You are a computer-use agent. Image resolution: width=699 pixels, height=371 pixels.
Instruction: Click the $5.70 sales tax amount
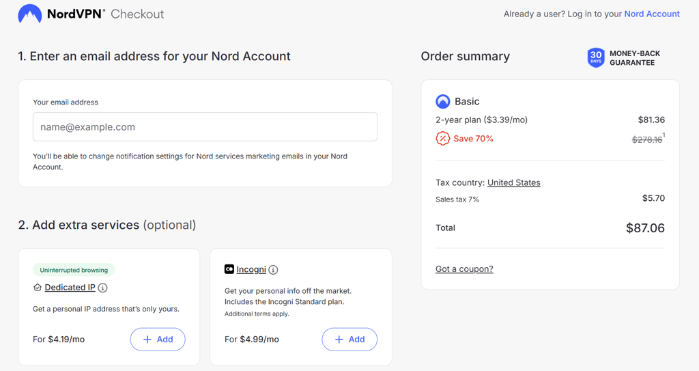point(653,198)
